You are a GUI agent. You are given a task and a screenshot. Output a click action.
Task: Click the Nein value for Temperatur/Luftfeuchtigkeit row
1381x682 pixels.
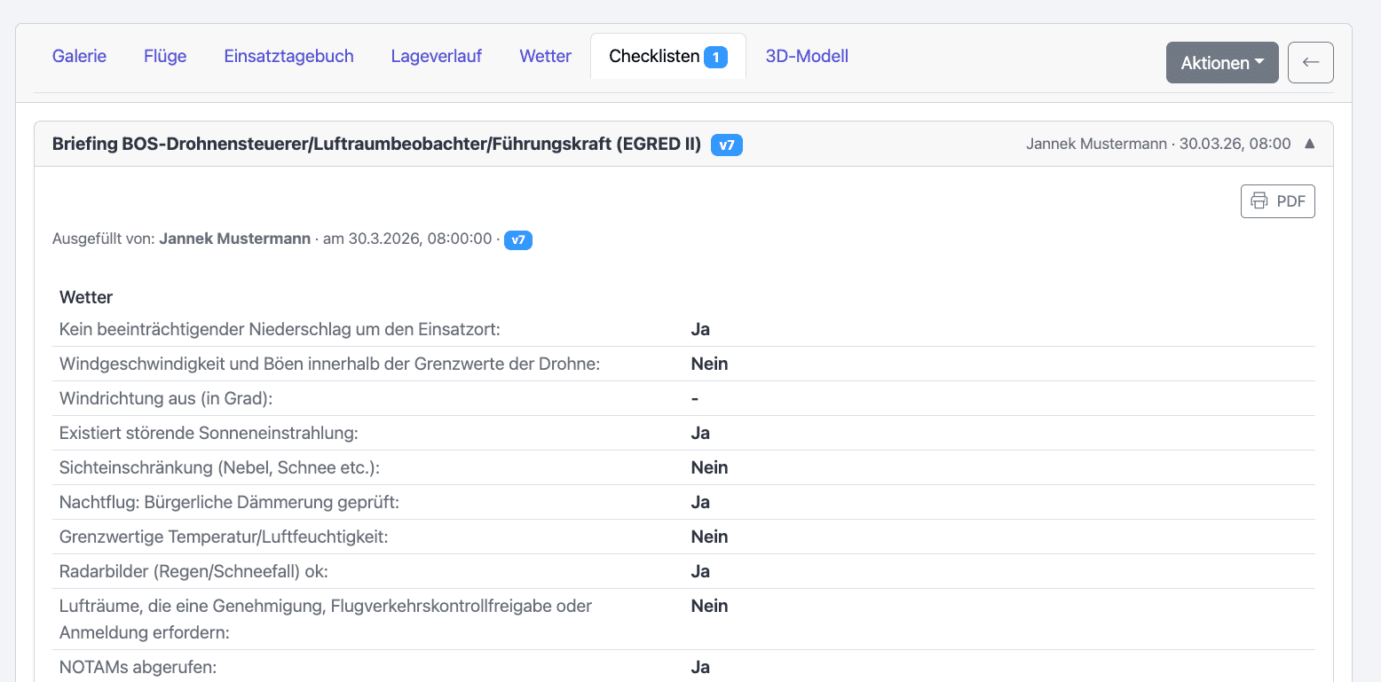(x=709, y=537)
